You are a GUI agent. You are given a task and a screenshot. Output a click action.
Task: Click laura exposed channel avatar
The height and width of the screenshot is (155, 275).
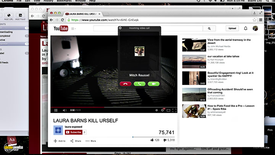(x=58, y=130)
